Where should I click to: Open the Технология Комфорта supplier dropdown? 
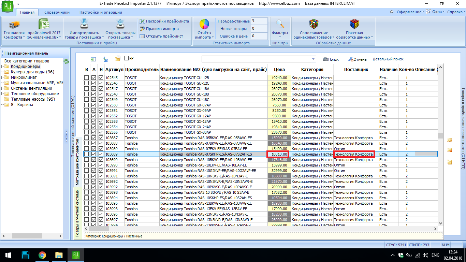(x=24, y=38)
